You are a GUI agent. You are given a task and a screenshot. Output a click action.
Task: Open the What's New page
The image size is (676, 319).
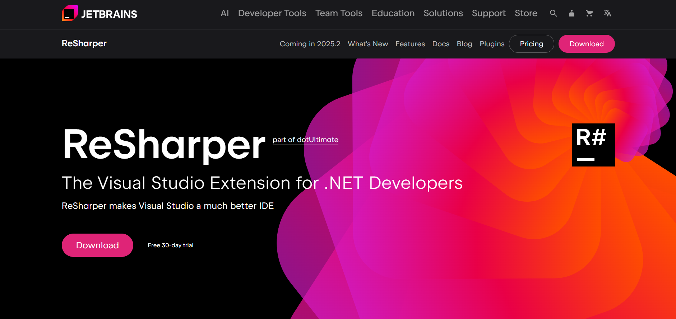(368, 44)
